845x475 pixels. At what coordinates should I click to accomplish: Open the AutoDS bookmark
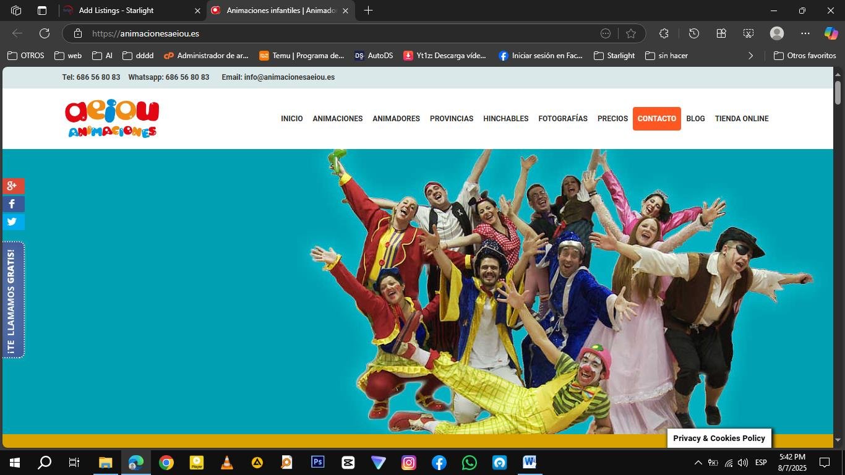pyautogui.click(x=374, y=56)
